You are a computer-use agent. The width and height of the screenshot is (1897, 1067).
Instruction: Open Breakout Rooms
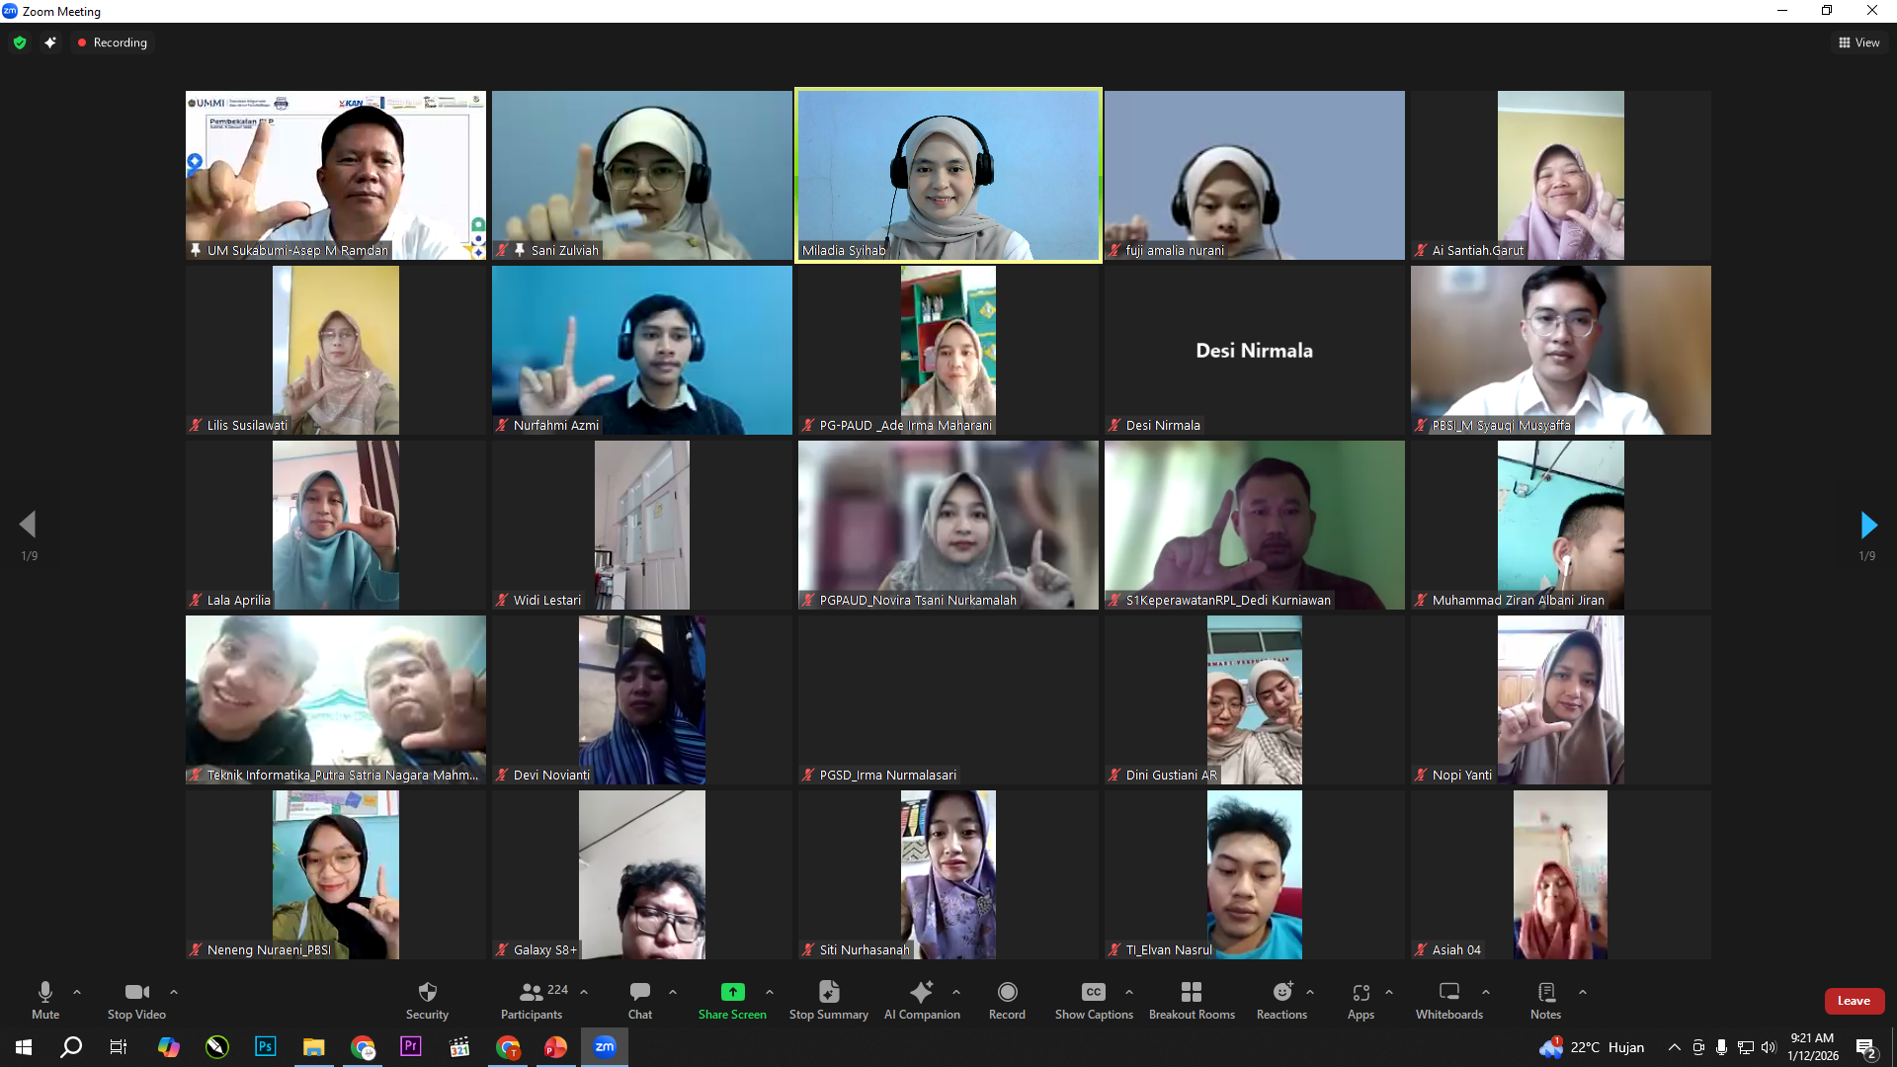pos(1192,993)
